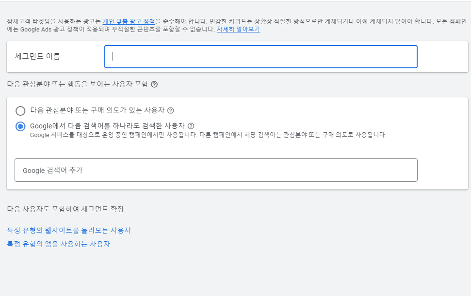
Task: Click the 세그먼트 이름 label text
Action: pos(37,56)
